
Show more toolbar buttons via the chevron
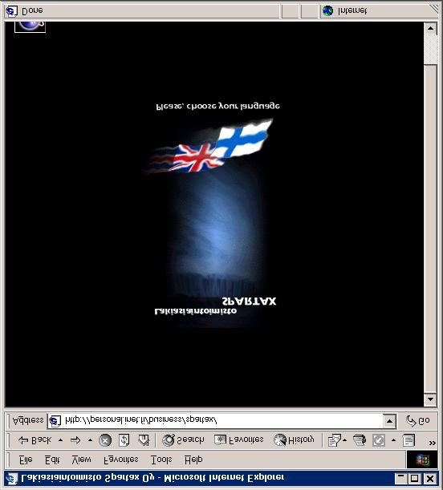(432, 443)
